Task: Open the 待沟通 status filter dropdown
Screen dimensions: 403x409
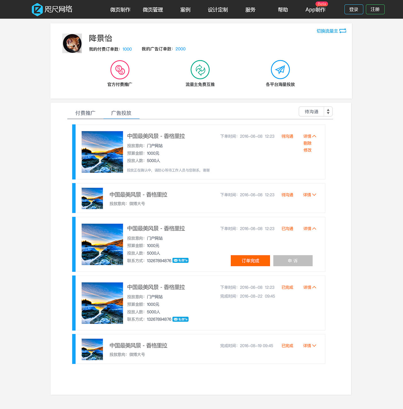Action: point(315,111)
